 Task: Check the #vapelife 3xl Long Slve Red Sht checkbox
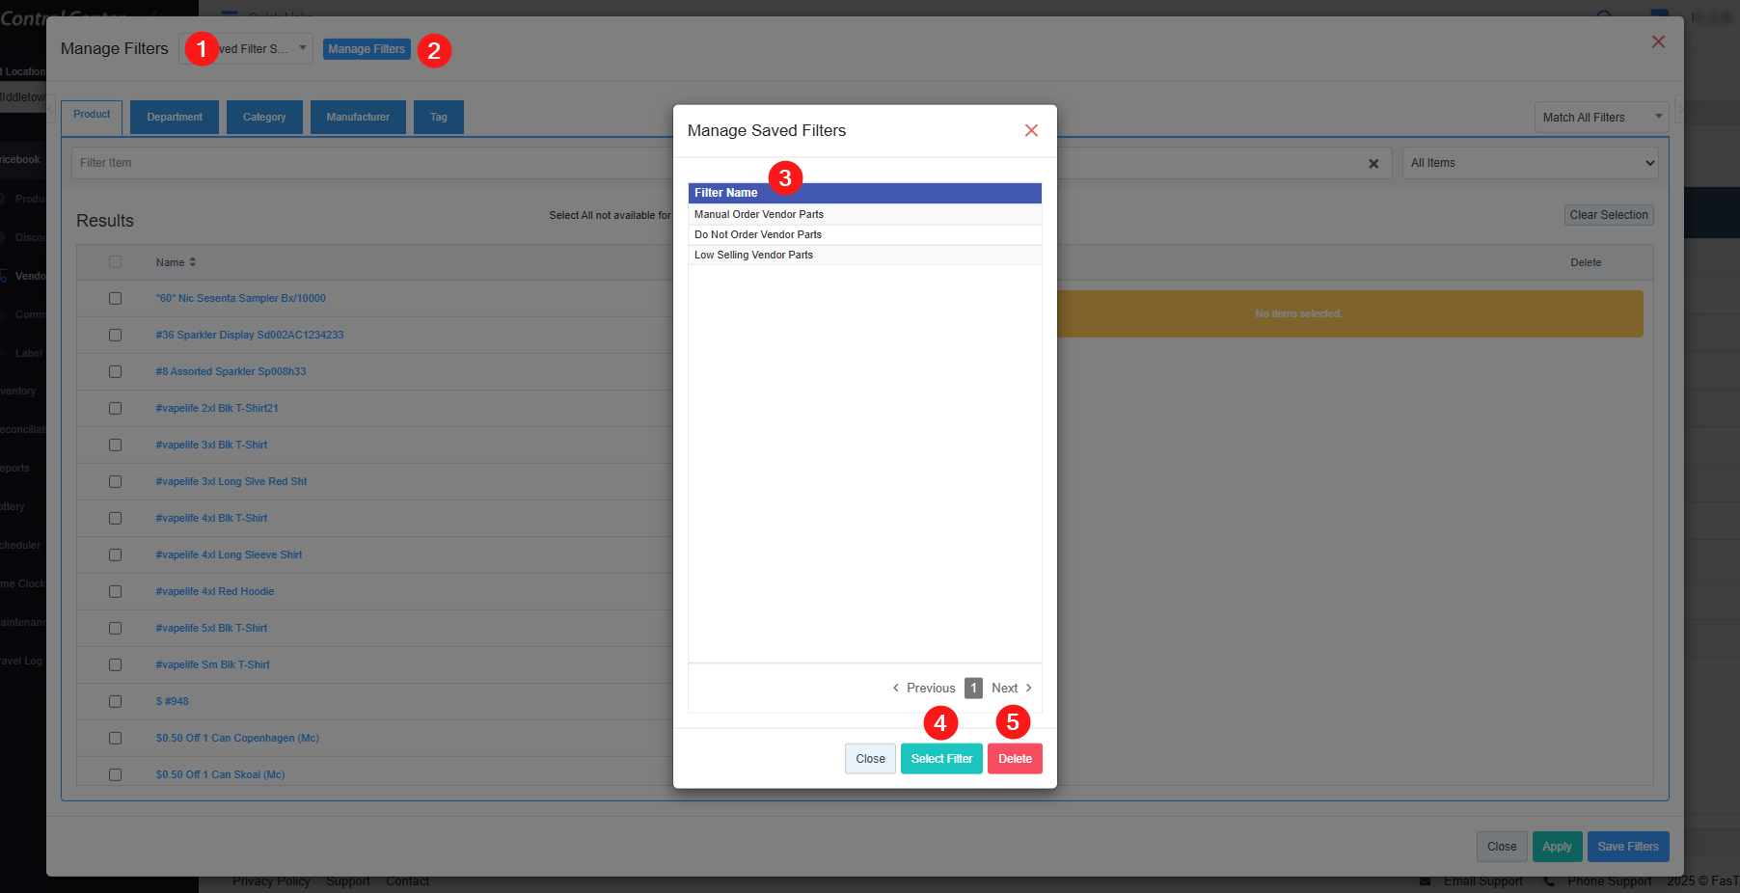(x=116, y=482)
